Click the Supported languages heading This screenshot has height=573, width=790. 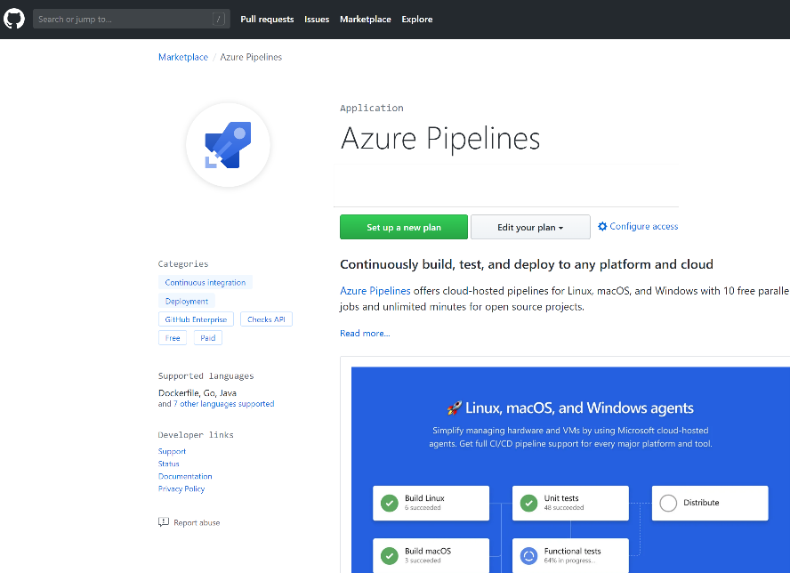pos(206,376)
